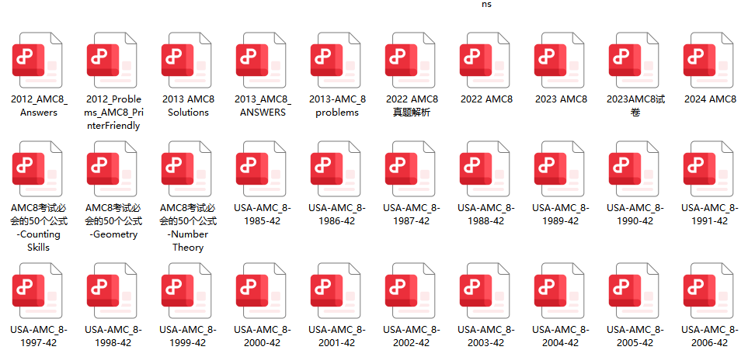
Task: Click the USA-AMC_8-2003-42 file name label
Action: [x=486, y=336]
